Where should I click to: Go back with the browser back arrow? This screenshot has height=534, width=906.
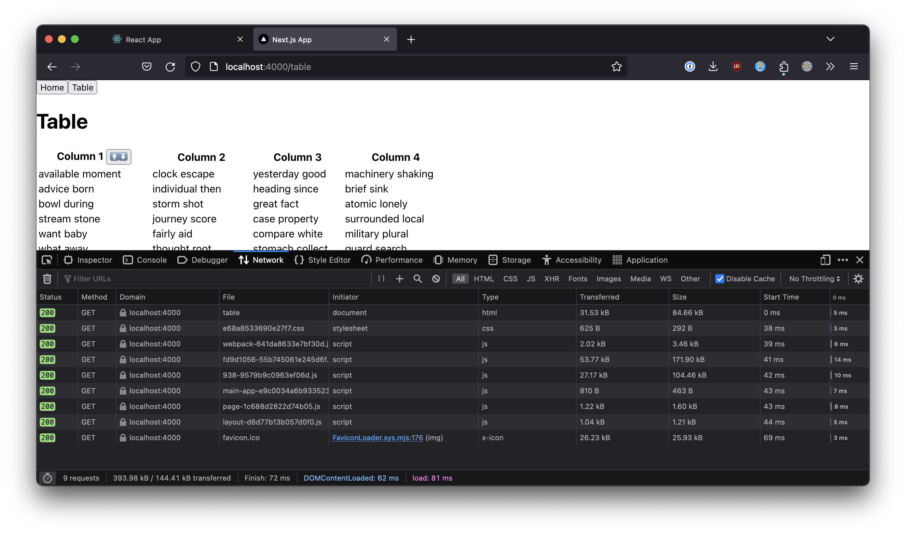coord(52,66)
